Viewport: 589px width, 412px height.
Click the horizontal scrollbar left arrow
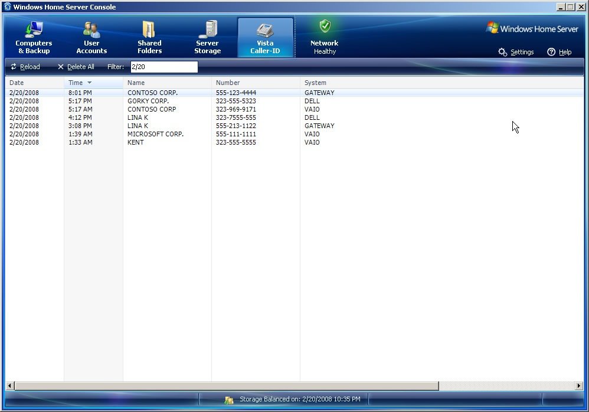click(10, 385)
